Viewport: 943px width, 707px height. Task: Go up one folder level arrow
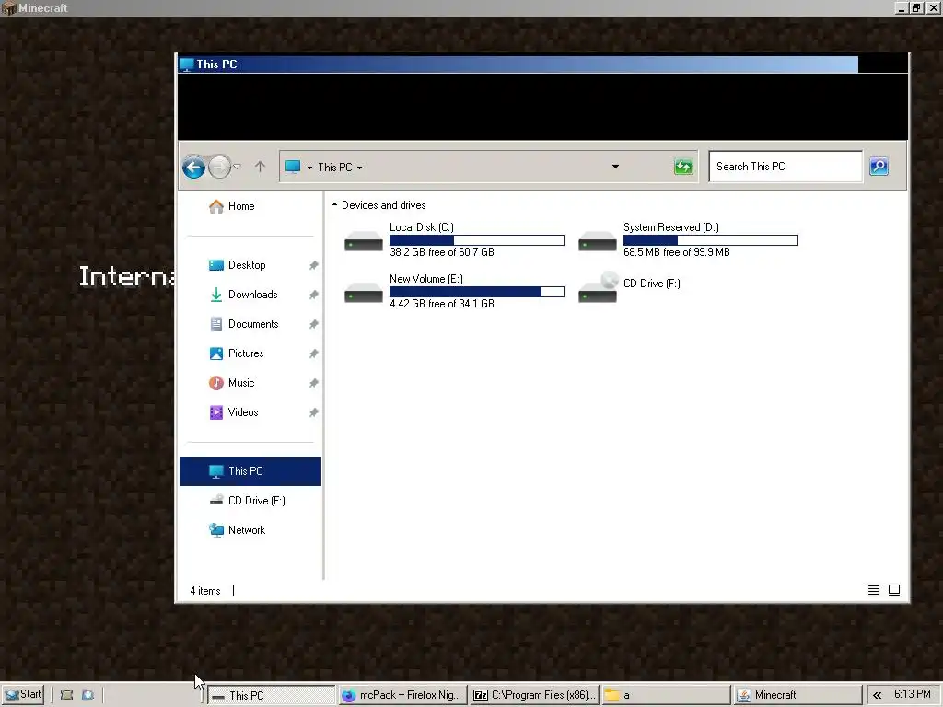click(x=260, y=167)
